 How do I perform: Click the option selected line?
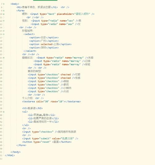50,44
